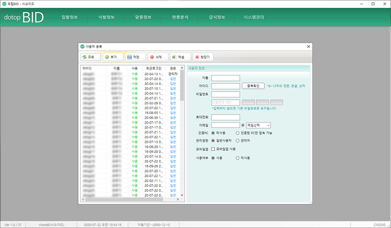Screen dimensions: 391x228
Task: Select the 관리자 radio button
Action: click(x=238, y=140)
